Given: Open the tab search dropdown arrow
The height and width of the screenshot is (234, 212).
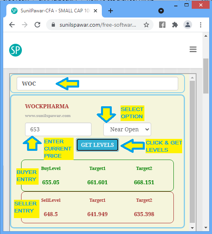Looking at the screenshot, I should click(x=161, y=11).
